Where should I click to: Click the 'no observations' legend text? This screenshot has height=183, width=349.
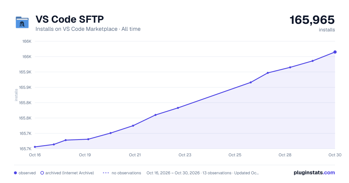point(126,173)
